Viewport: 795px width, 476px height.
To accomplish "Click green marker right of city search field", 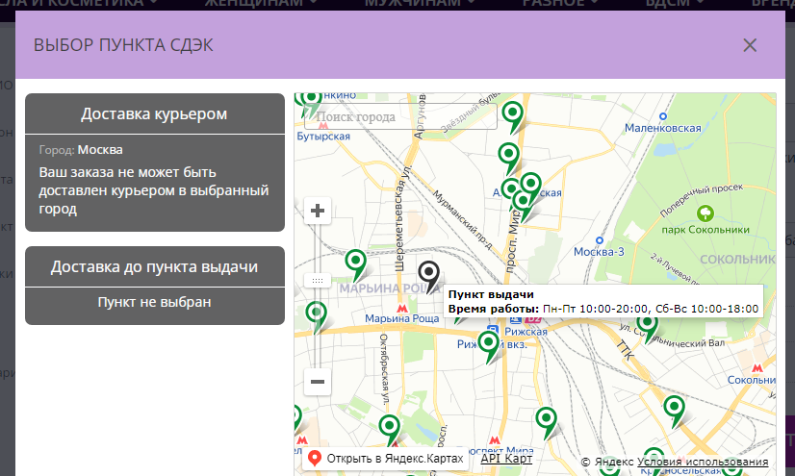I will (x=514, y=115).
